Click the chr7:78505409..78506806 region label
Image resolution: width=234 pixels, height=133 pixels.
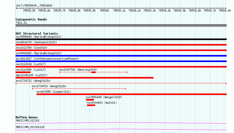click(x=34, y=6)
